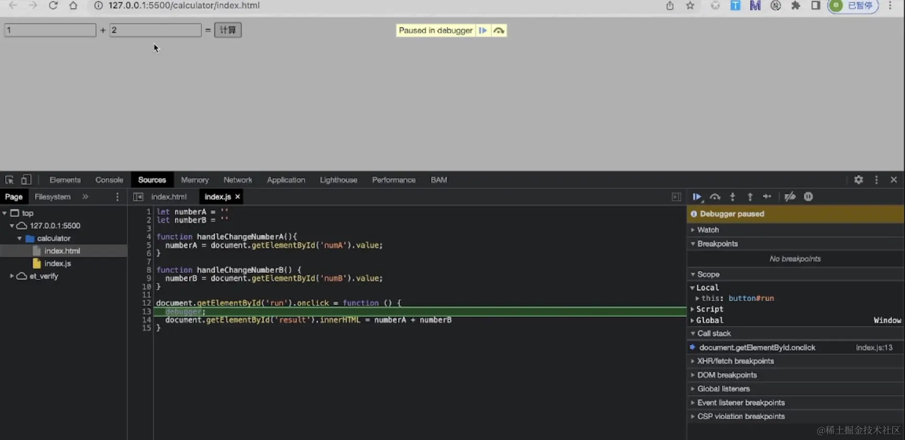Collapse the 127.0.0.1:5500 tree node
Viewport: 905px width, 440px height.
pyautogui.click(x=12, y=226)
